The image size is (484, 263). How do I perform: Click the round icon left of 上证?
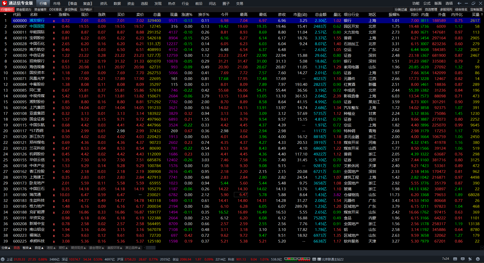[x=3, y=259]
